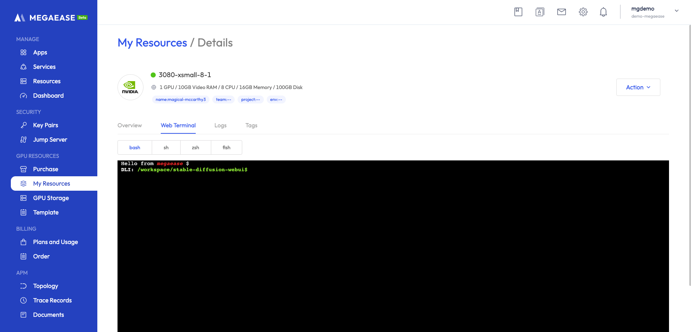
Task: Click the translation language icon in header
Action: click(x=540, y=12)
